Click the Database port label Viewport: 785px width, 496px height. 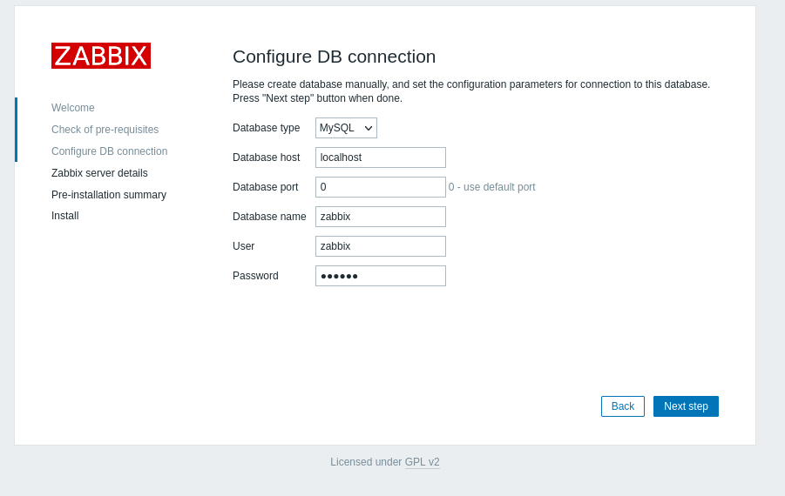(x=266, y=187)
